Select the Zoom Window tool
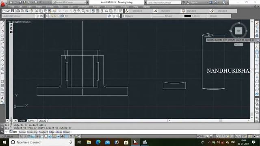Screen dimensions: 260x146 point(83,11)
